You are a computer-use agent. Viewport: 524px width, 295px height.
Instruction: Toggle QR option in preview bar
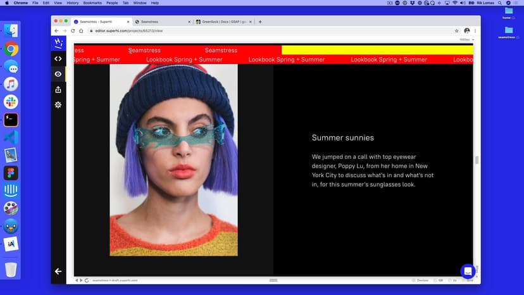439,280
